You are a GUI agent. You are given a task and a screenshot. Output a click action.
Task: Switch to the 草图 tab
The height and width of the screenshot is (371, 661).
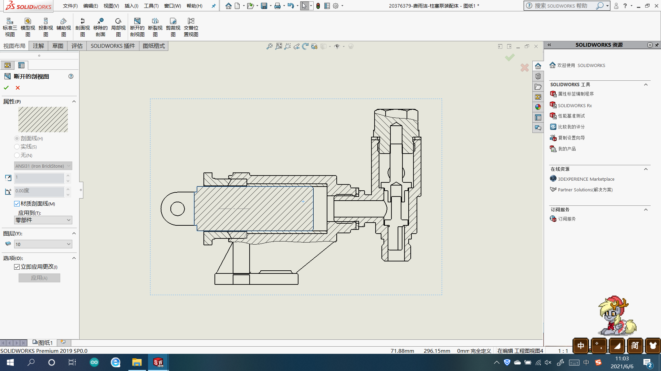pos(58,46)
